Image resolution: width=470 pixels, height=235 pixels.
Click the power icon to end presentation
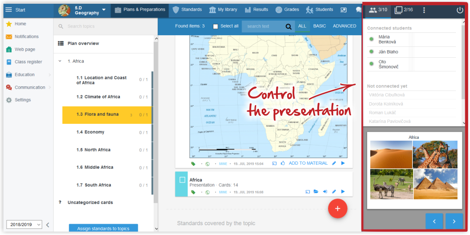coord(460,10)
